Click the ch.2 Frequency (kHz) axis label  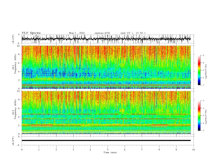[15, 109]
